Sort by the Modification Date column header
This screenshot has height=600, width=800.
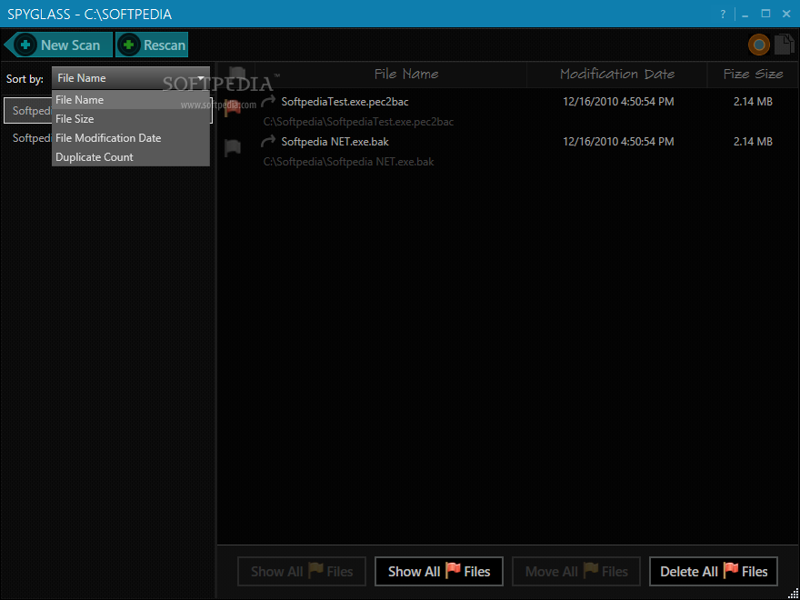617,75
